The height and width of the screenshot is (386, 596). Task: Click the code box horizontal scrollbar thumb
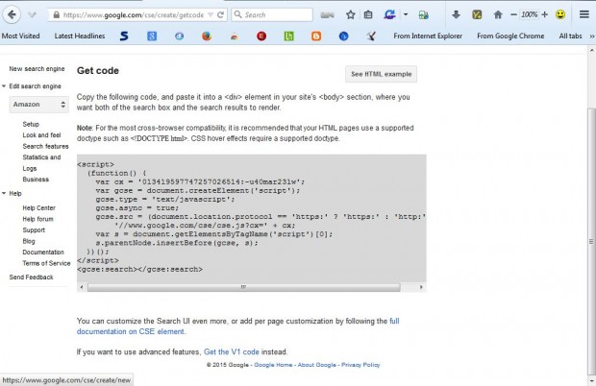point(243,287)
